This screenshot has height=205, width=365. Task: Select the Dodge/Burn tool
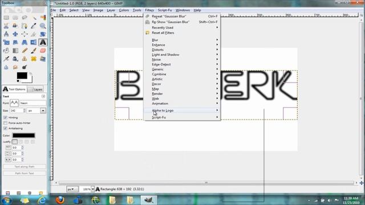coord(25,67)
